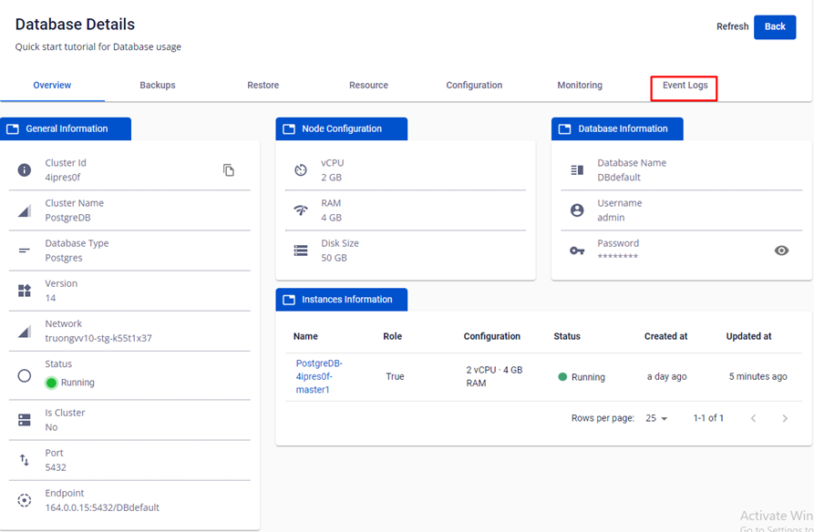
Task: Click the blue Back button
Action: [x=775, y=26]
